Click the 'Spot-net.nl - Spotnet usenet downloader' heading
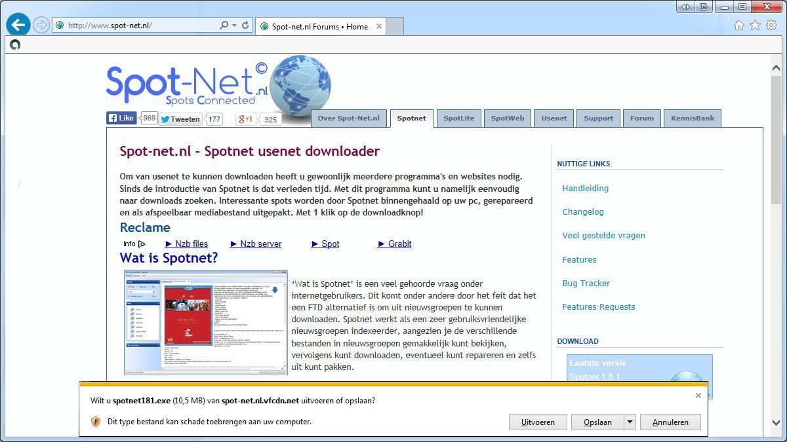Viewport: 787px width, 442px height. 250,151
